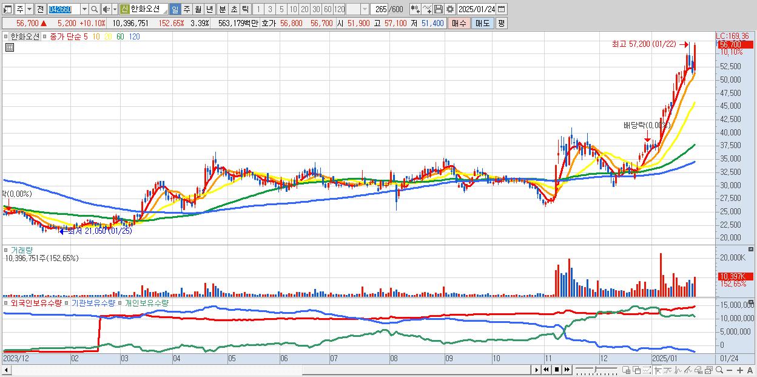
Task: Switch to the 년 yearly chart tab
Action: pyautogui.click(x=209, y=9)
